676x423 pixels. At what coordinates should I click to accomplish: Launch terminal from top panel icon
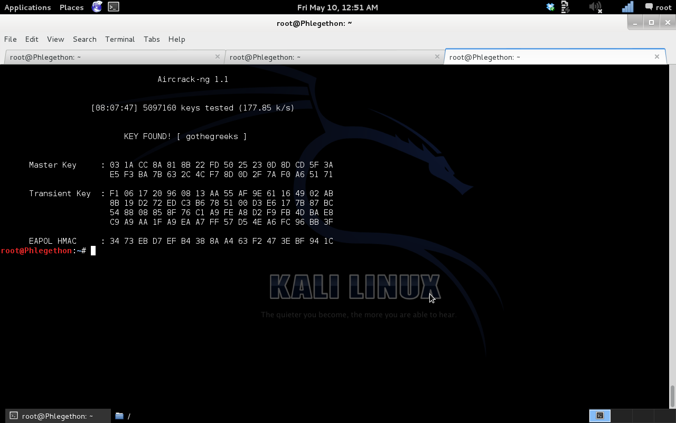pyautogui.click(x=113, y=7)
